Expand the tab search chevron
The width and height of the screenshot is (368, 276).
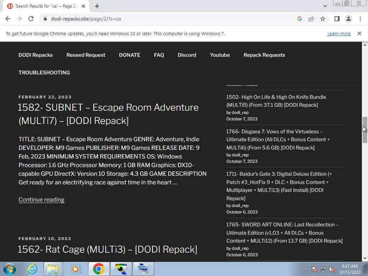click(325, 6)
